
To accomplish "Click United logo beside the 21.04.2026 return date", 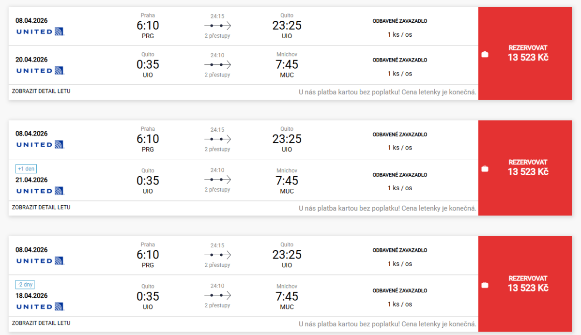I will pyautogui.click(x=40, y=191).
